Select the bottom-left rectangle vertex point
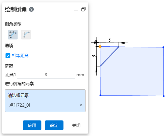 pos(100,95)
